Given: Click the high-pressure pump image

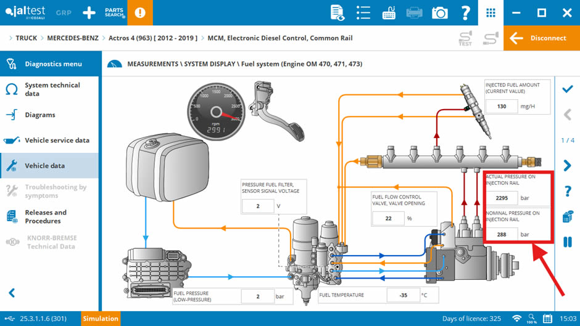Looking at the screenshot, I should click(x=471, y=251).
